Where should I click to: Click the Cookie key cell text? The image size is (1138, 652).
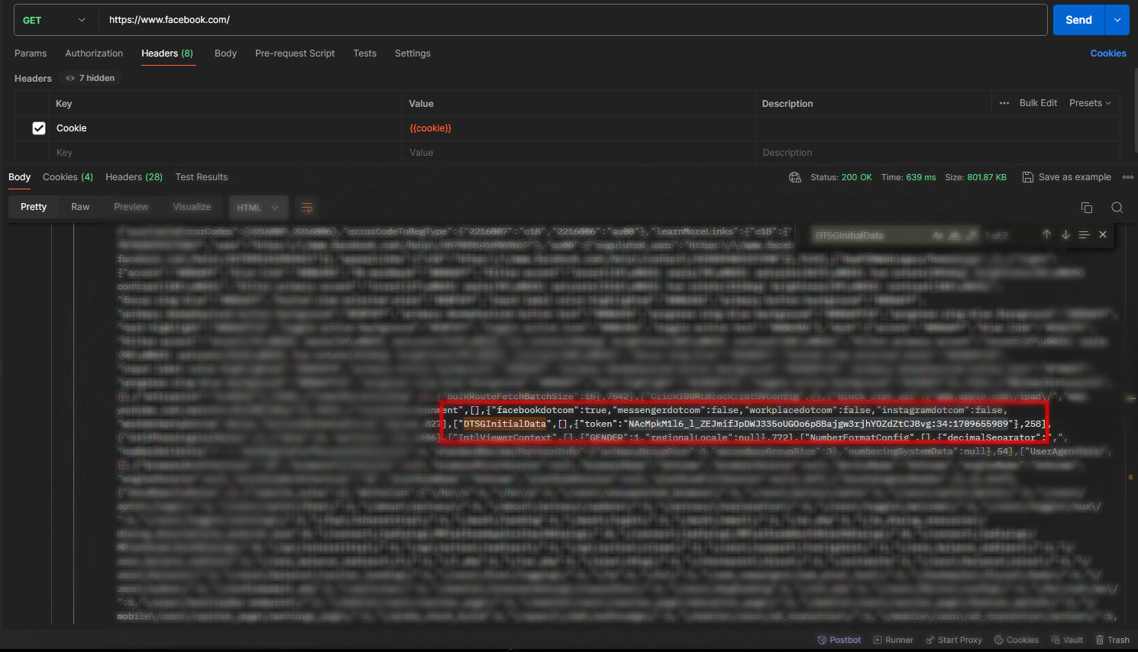coord(71,128)
